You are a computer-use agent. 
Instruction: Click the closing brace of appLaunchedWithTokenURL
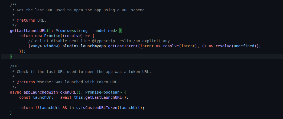point(11,113)
